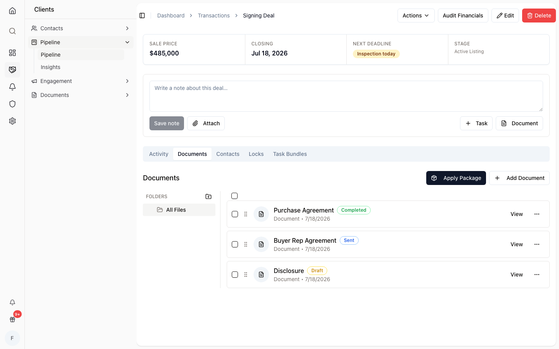
Task: Select the Documents tab
Action: pos(192,154)
